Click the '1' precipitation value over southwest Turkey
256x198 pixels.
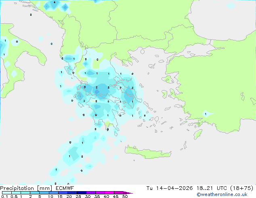[206, 114]
